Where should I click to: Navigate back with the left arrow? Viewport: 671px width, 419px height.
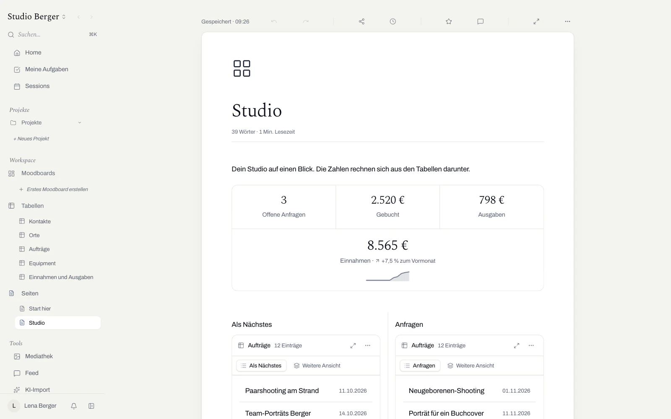click(x=78, y=17)
